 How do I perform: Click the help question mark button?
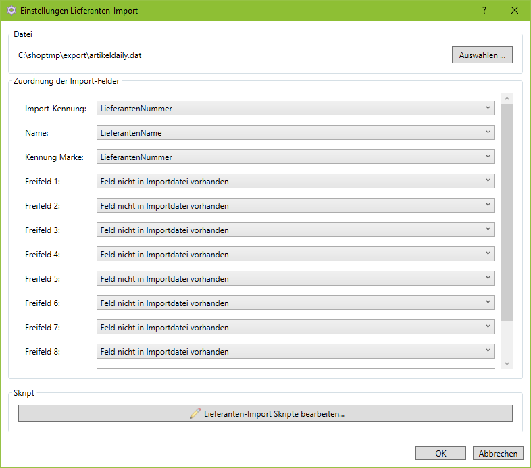coord(484,10)
